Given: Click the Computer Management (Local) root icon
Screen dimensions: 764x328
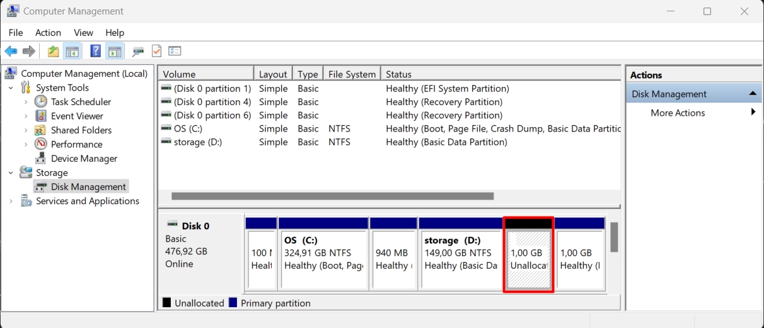Looking at the screenshot, I should tap(11, 73).
